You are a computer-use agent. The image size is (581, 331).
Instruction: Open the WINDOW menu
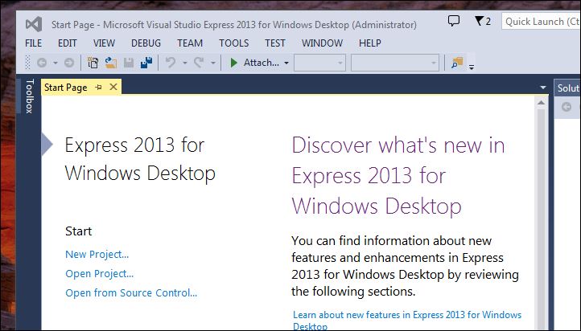coord(322,43)
